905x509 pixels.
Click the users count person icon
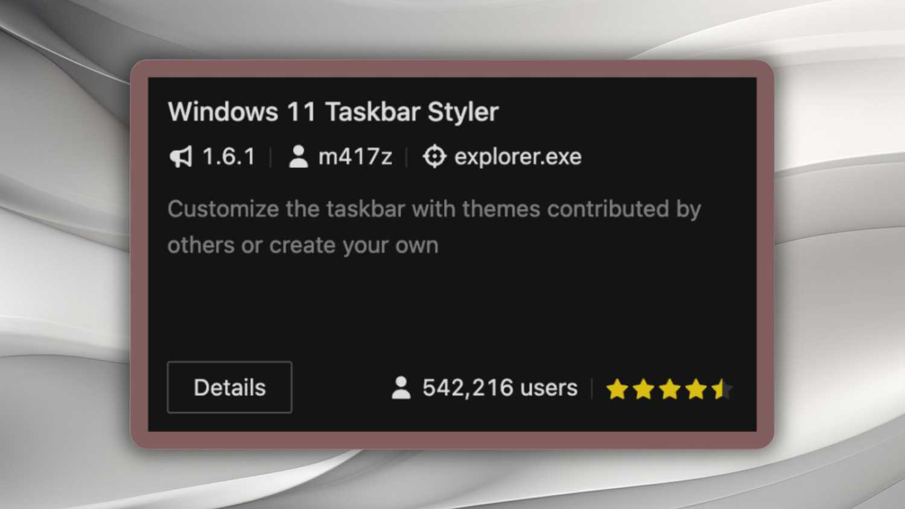tap(402, 388)
